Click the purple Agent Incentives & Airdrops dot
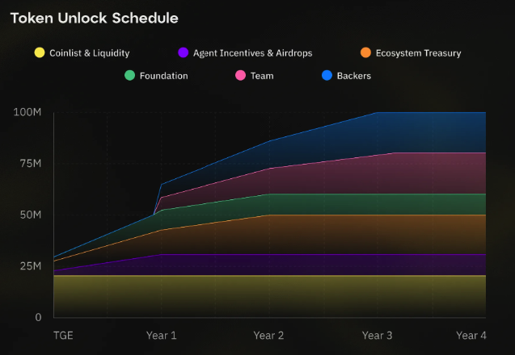 pos(184,53)
